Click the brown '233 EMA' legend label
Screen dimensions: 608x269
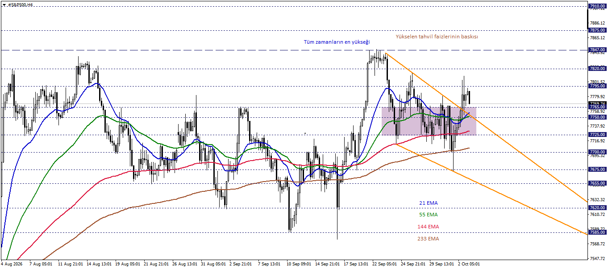point(428,239)
